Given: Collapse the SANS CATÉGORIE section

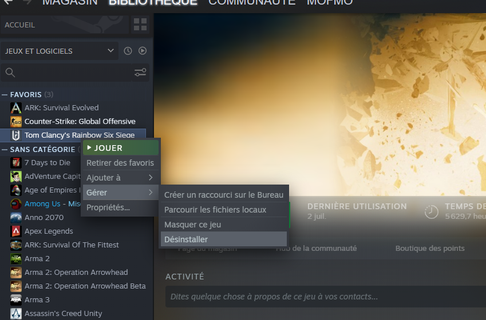Looking at the screenshot, I should pyautogui.click(x=5, y=150).
